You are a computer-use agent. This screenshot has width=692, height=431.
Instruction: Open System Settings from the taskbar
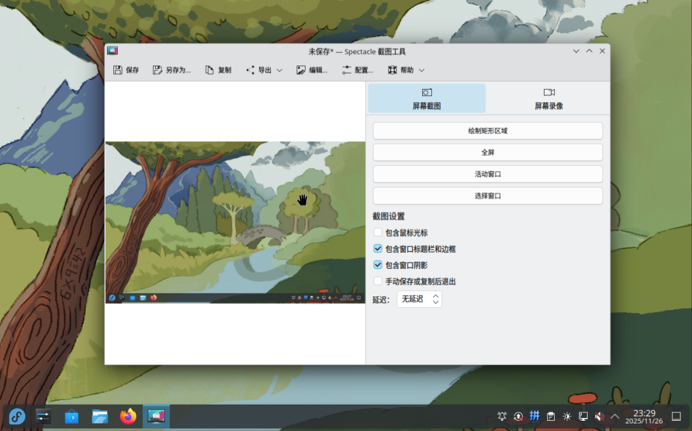[x=44, y=416]
